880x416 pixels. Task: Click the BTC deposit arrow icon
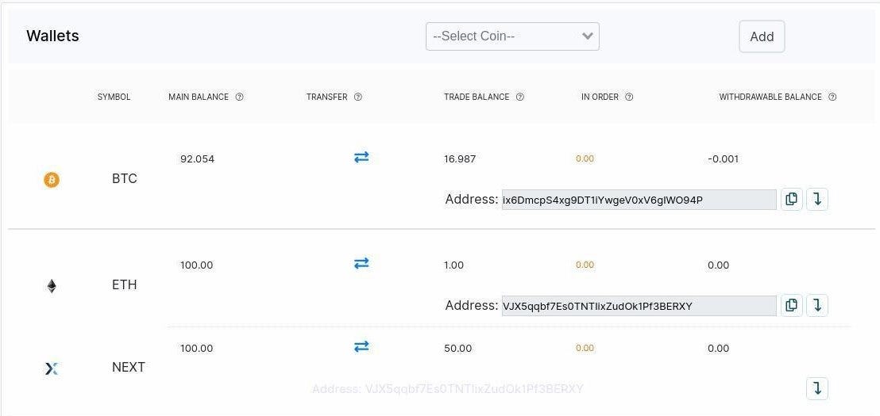(817, 199)
